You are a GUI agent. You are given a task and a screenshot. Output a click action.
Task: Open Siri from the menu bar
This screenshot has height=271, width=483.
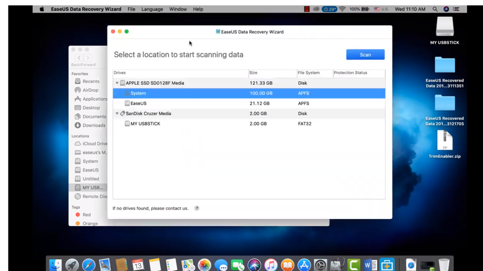tap(446, 9)
